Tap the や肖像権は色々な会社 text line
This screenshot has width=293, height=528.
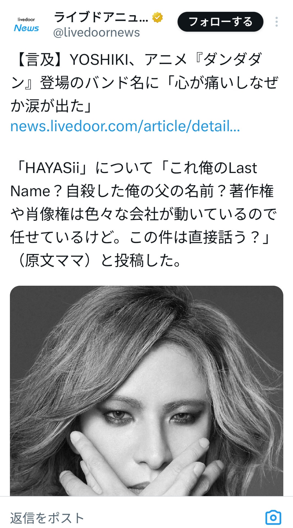point(144,214)
